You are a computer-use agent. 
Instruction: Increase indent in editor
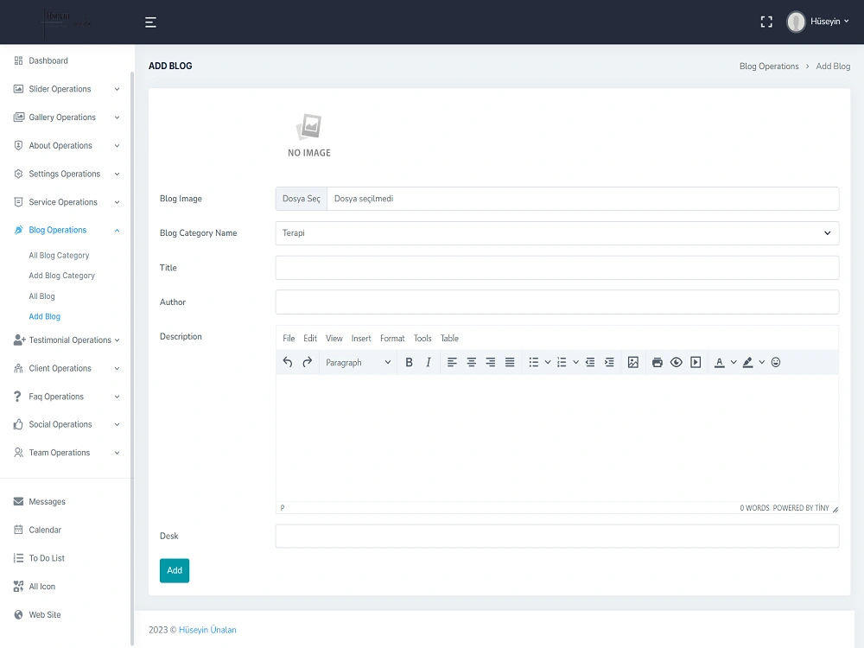tap(609, 362)
